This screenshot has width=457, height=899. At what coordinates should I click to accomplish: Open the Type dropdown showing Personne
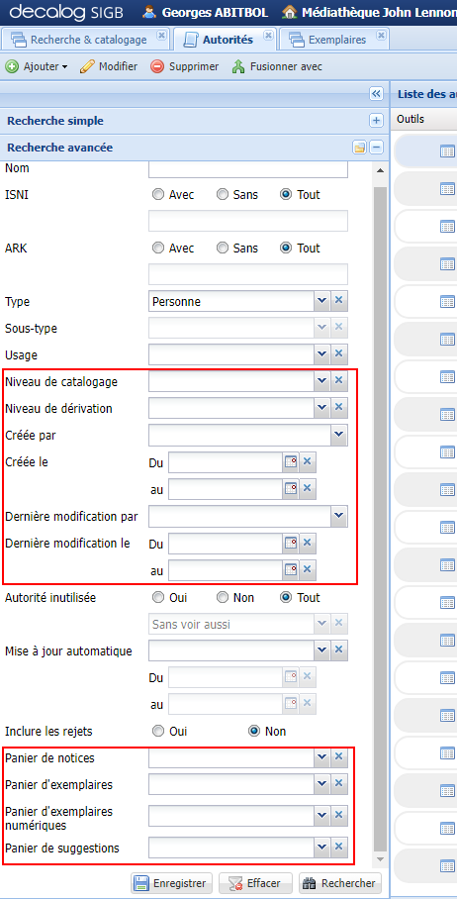(x=321, y=301)
